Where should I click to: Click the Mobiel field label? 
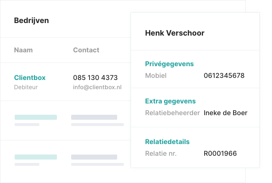pyautogui.click(x=156, y=76)
